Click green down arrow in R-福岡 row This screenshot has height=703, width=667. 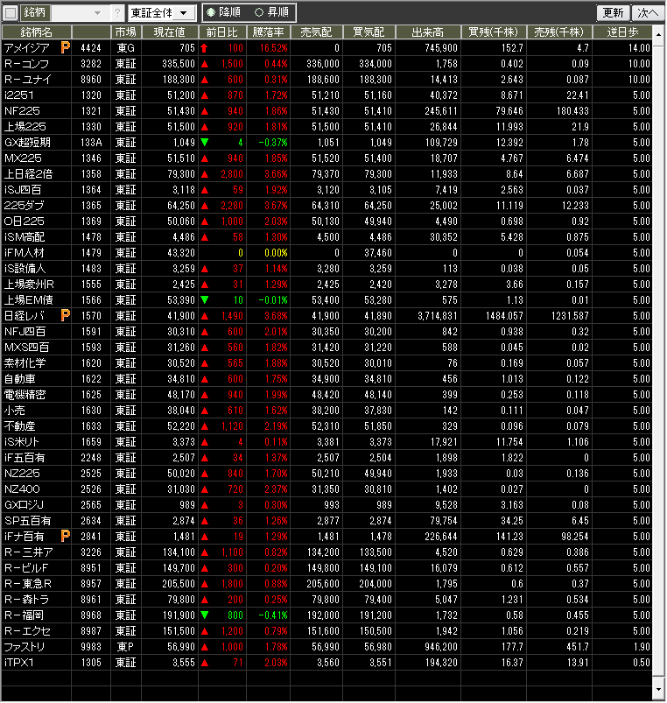(x=204, y=615)
